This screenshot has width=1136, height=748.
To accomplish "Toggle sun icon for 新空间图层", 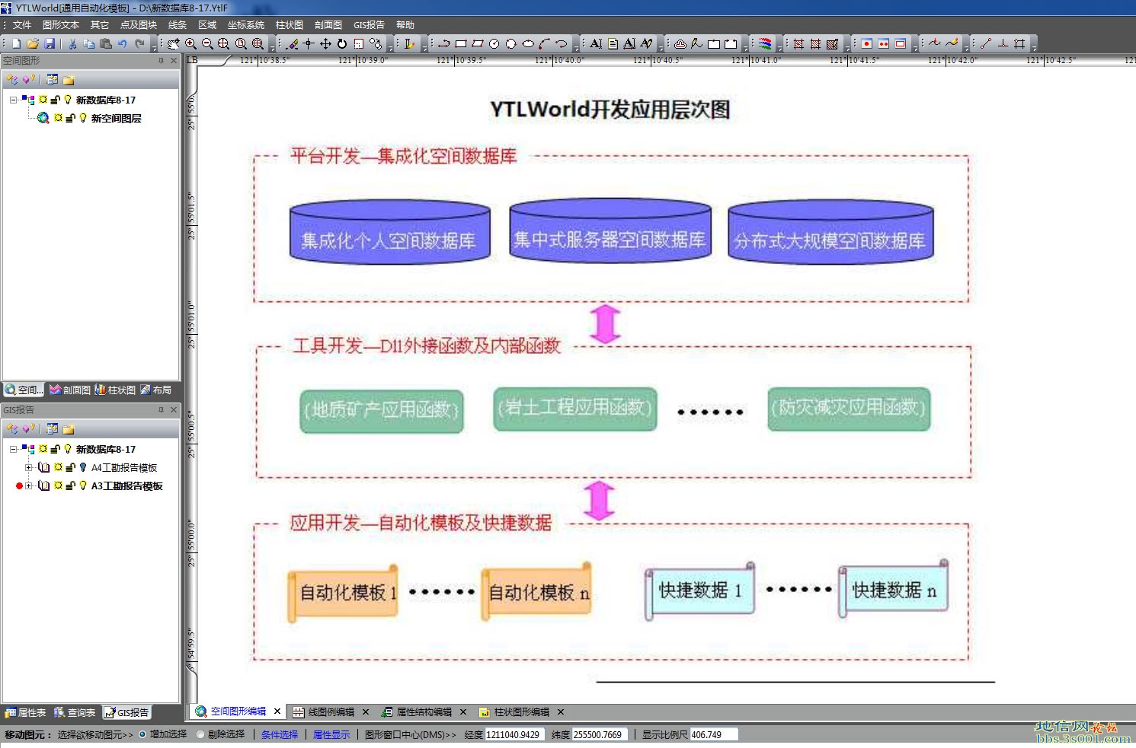I will click(x=58, y=118).
